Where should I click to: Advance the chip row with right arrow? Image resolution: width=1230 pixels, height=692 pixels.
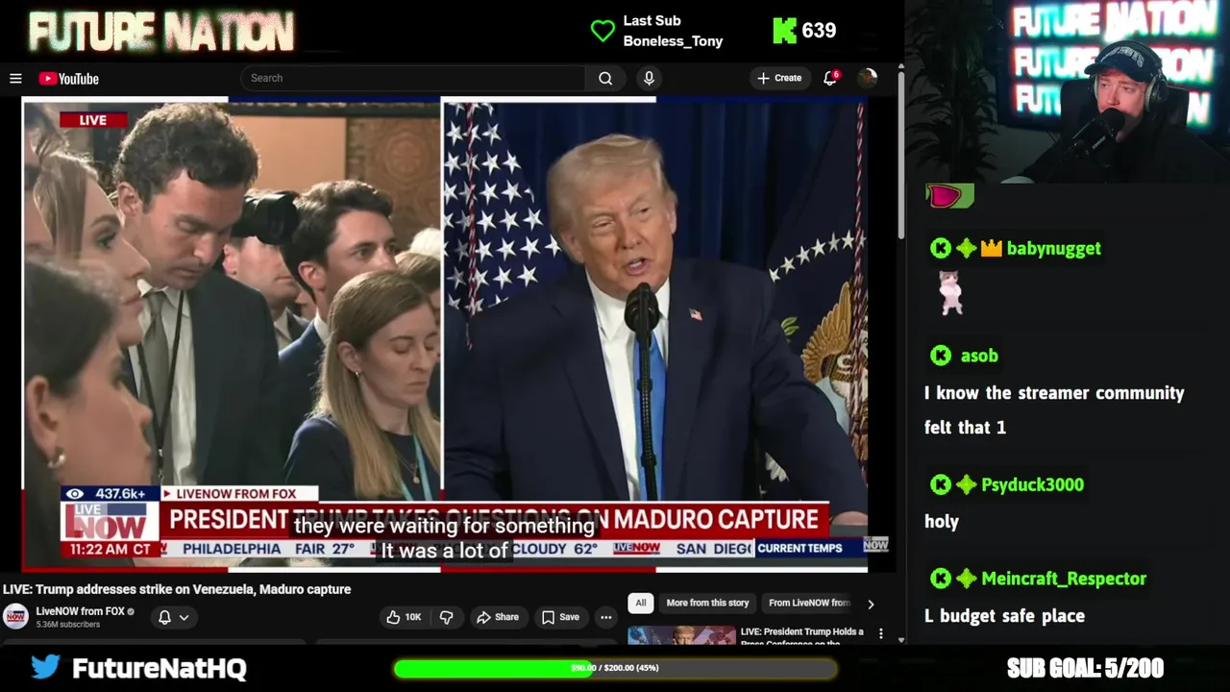coord(871,604)
